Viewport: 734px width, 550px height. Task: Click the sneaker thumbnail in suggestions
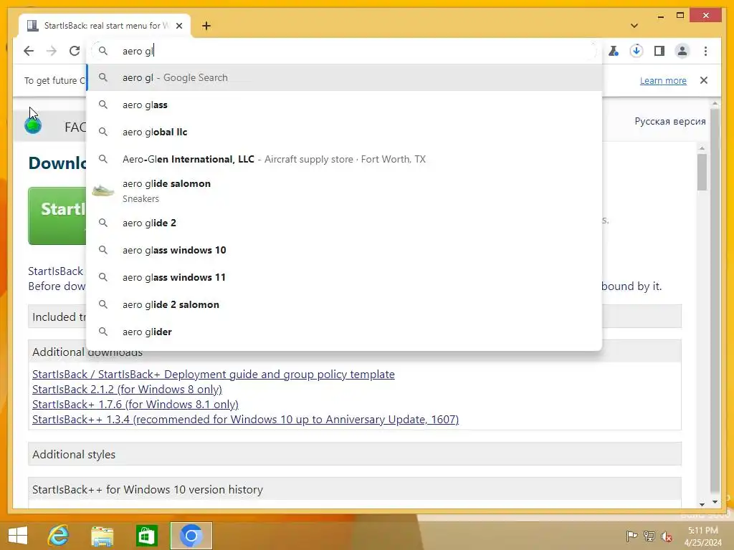point(103,190)
